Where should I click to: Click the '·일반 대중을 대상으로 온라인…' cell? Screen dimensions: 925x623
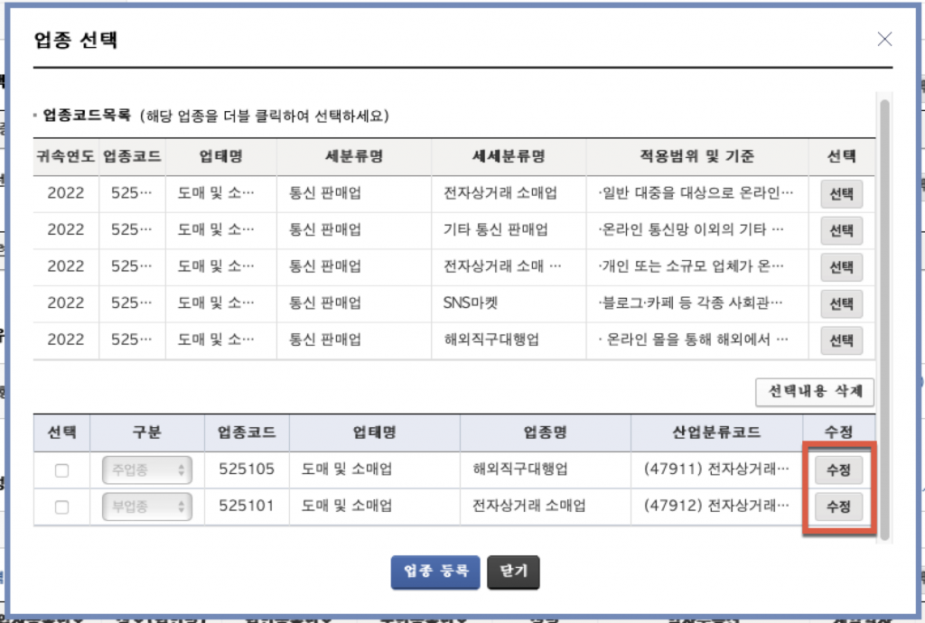coord(697,193)
